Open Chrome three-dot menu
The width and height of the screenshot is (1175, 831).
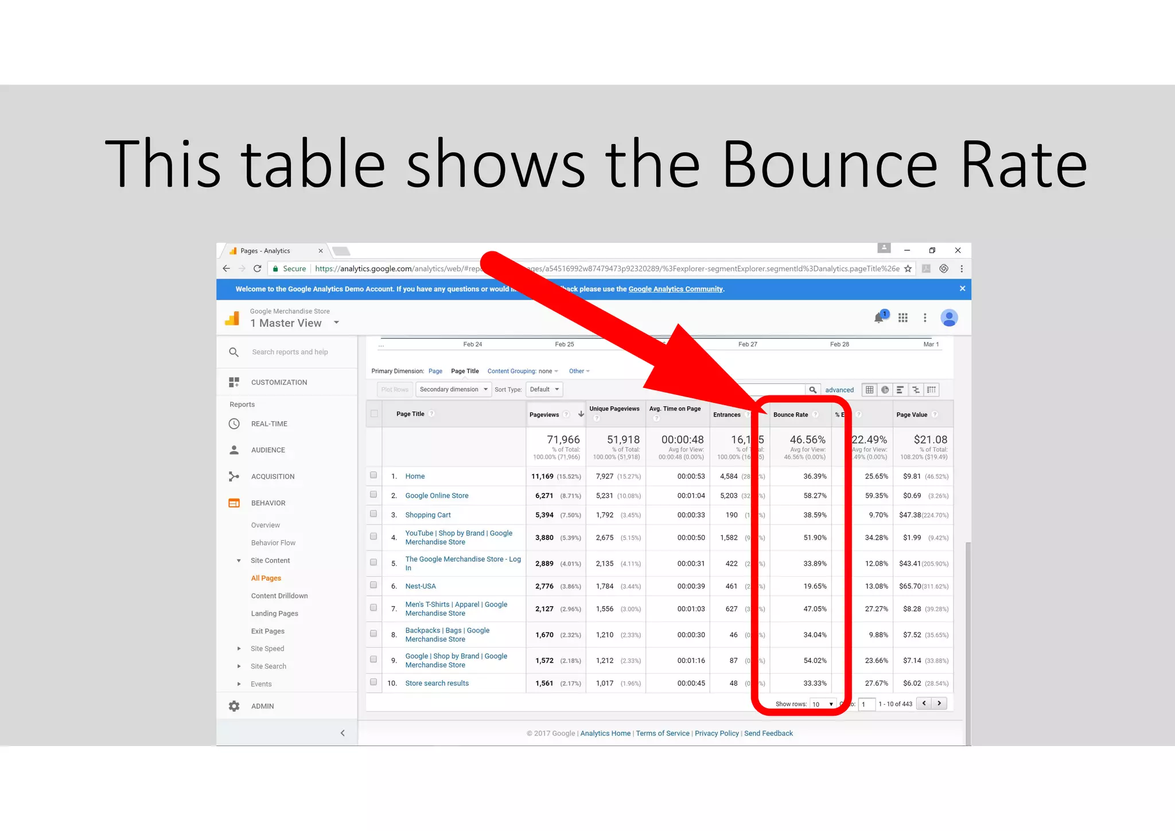(962, 269)
